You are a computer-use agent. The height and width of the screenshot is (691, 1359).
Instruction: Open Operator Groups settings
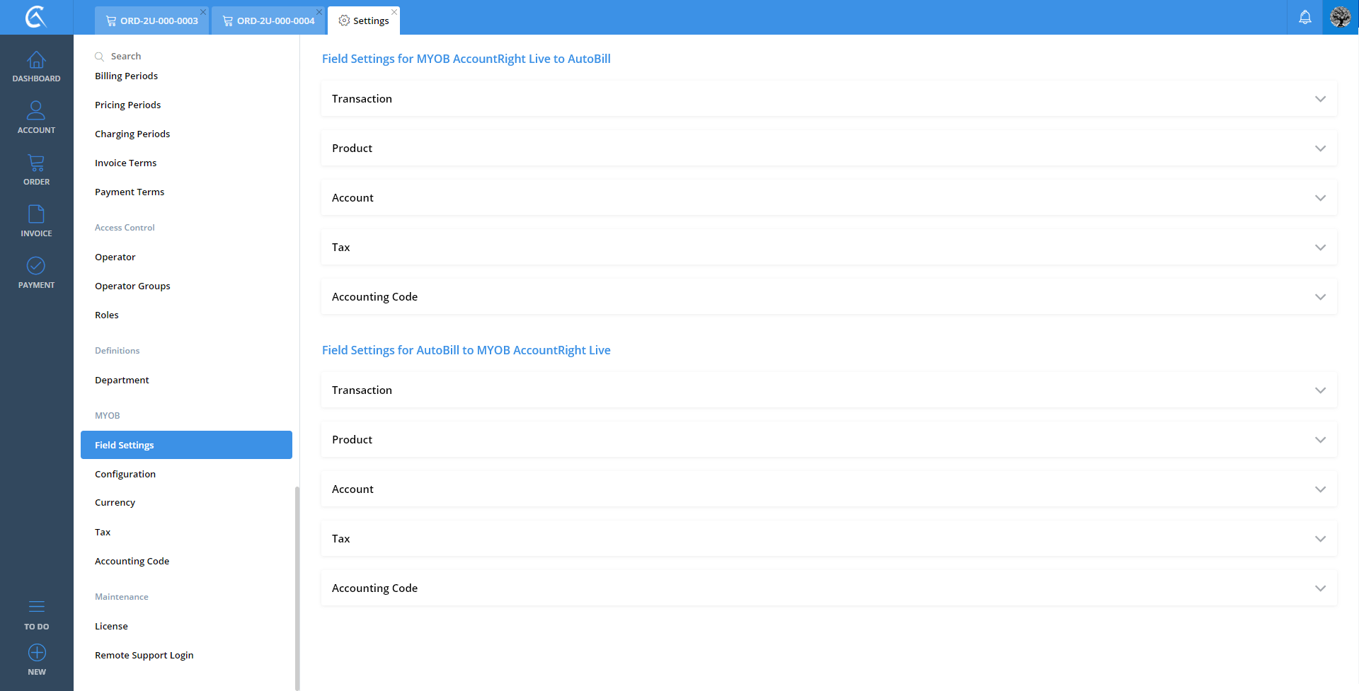click(x=132, y=286)
